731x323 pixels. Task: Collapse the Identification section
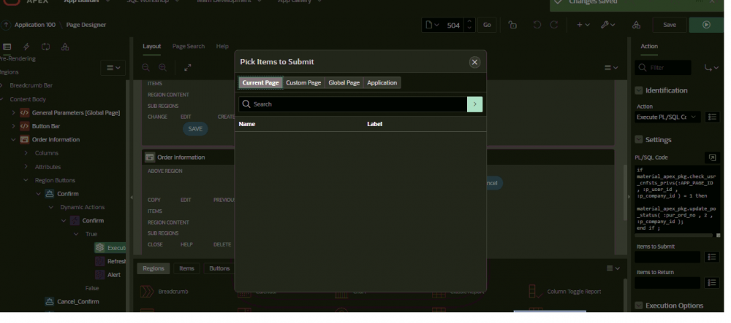tap(639, 90)
